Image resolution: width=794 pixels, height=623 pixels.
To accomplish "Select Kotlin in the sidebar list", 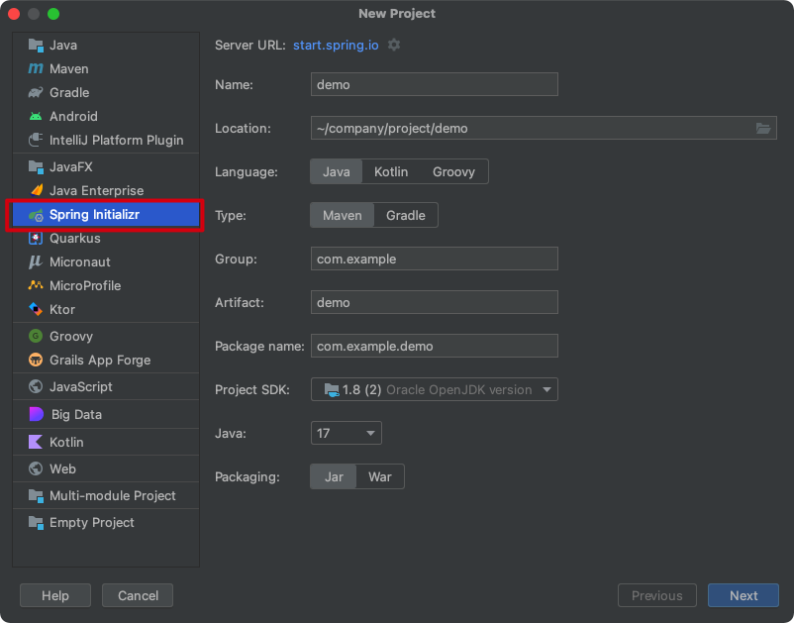I will coord(106,442).
